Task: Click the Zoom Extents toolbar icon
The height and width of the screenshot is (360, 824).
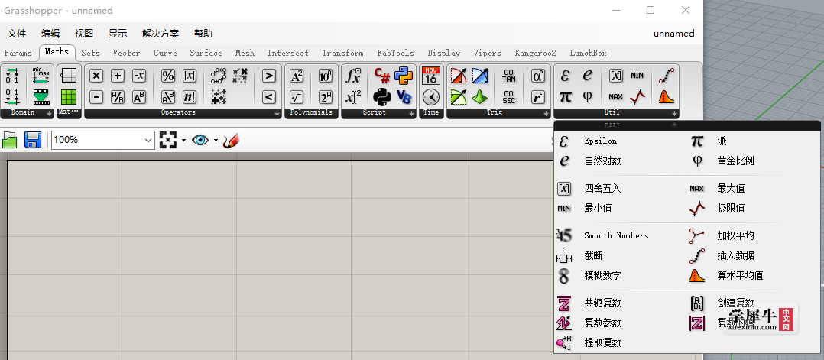Action: point(168,140)
